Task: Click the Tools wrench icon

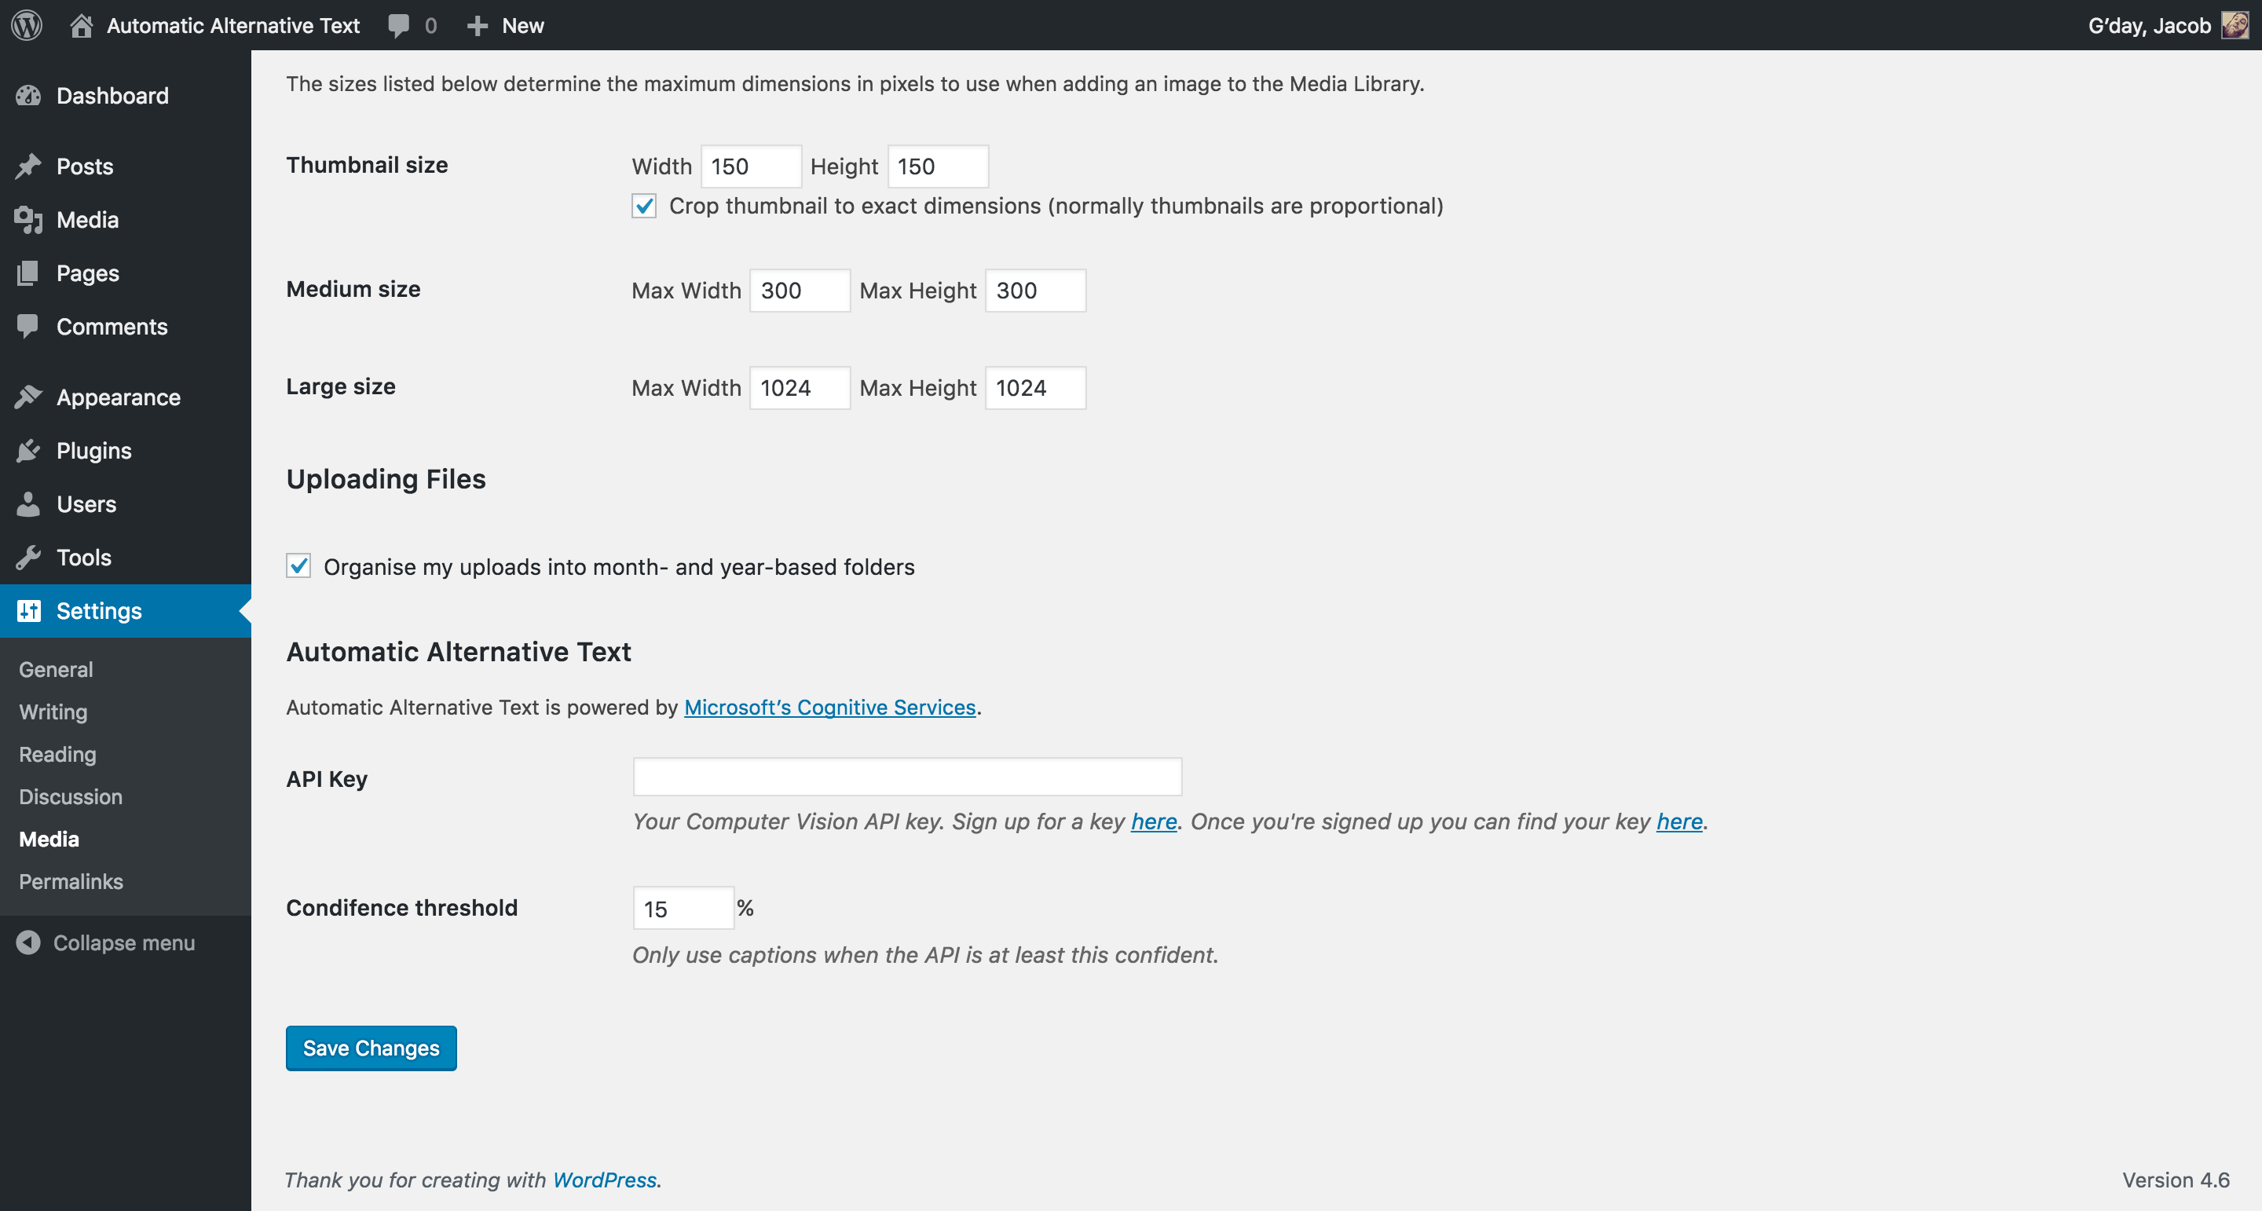Action: pos(28,558)
